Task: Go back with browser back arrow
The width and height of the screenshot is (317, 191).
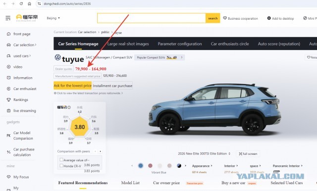Action: tap(5, 3)
